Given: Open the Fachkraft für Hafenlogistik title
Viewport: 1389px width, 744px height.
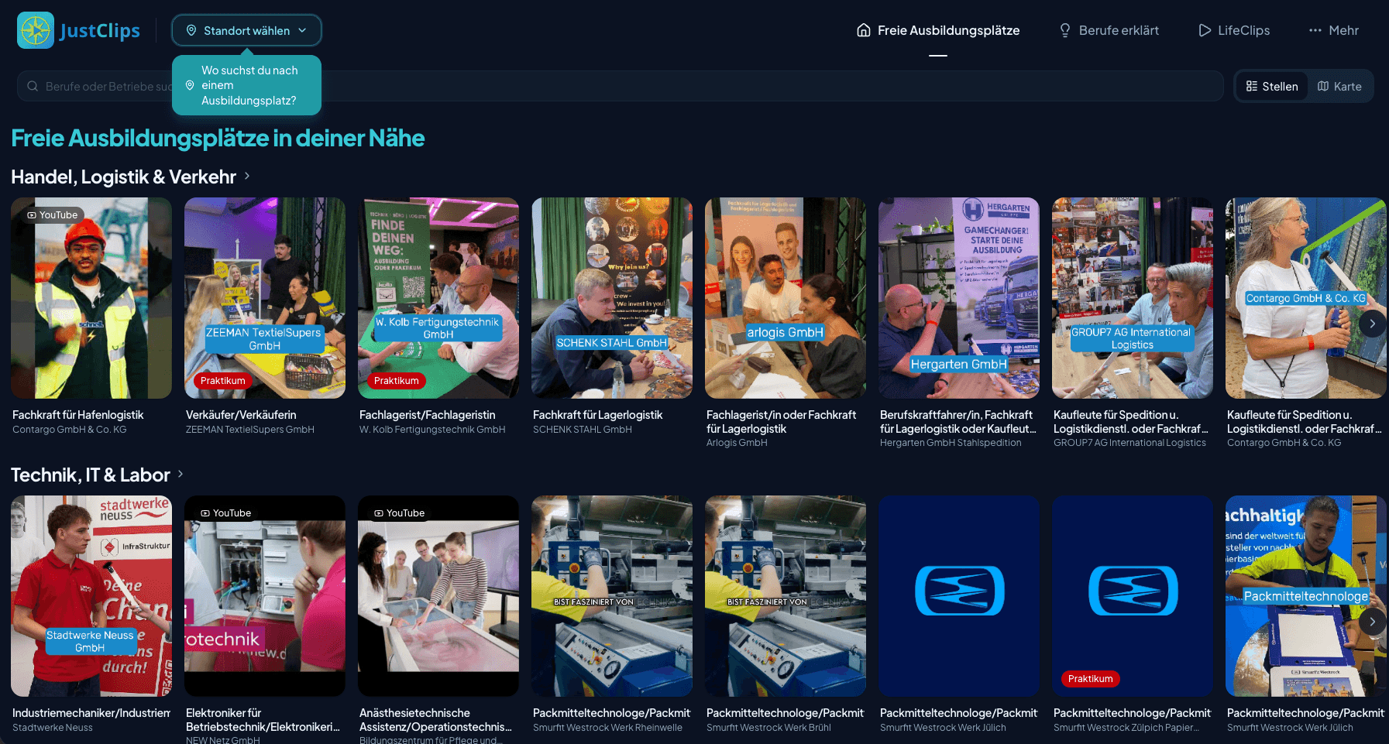Looking at the screenshot, I should point(78,415).
